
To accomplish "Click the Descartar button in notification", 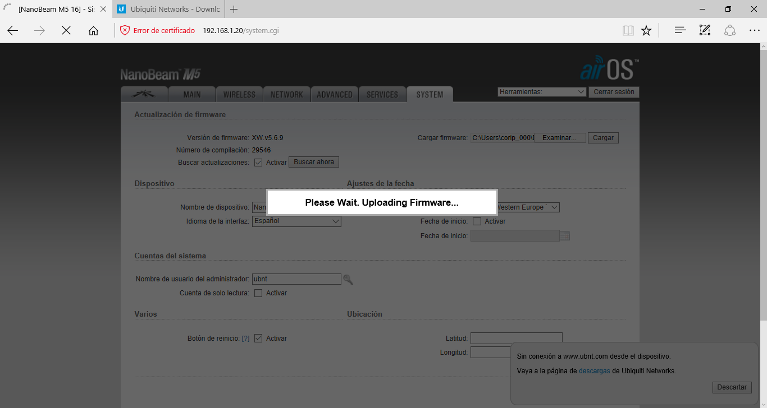I will coord(732,387).
